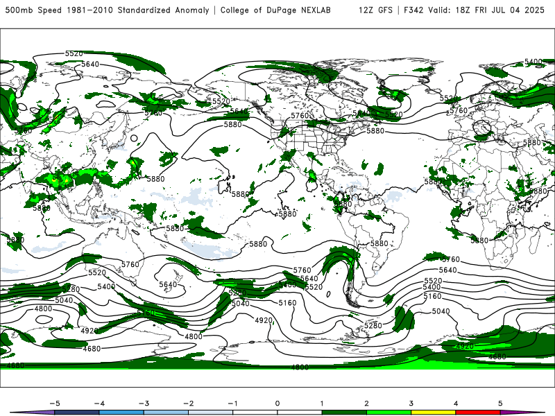Click the pale blue -2-to--1 colorbar segment
This screenshot has width=555, height=416.
pyautogui.click(x=210, y=413)
